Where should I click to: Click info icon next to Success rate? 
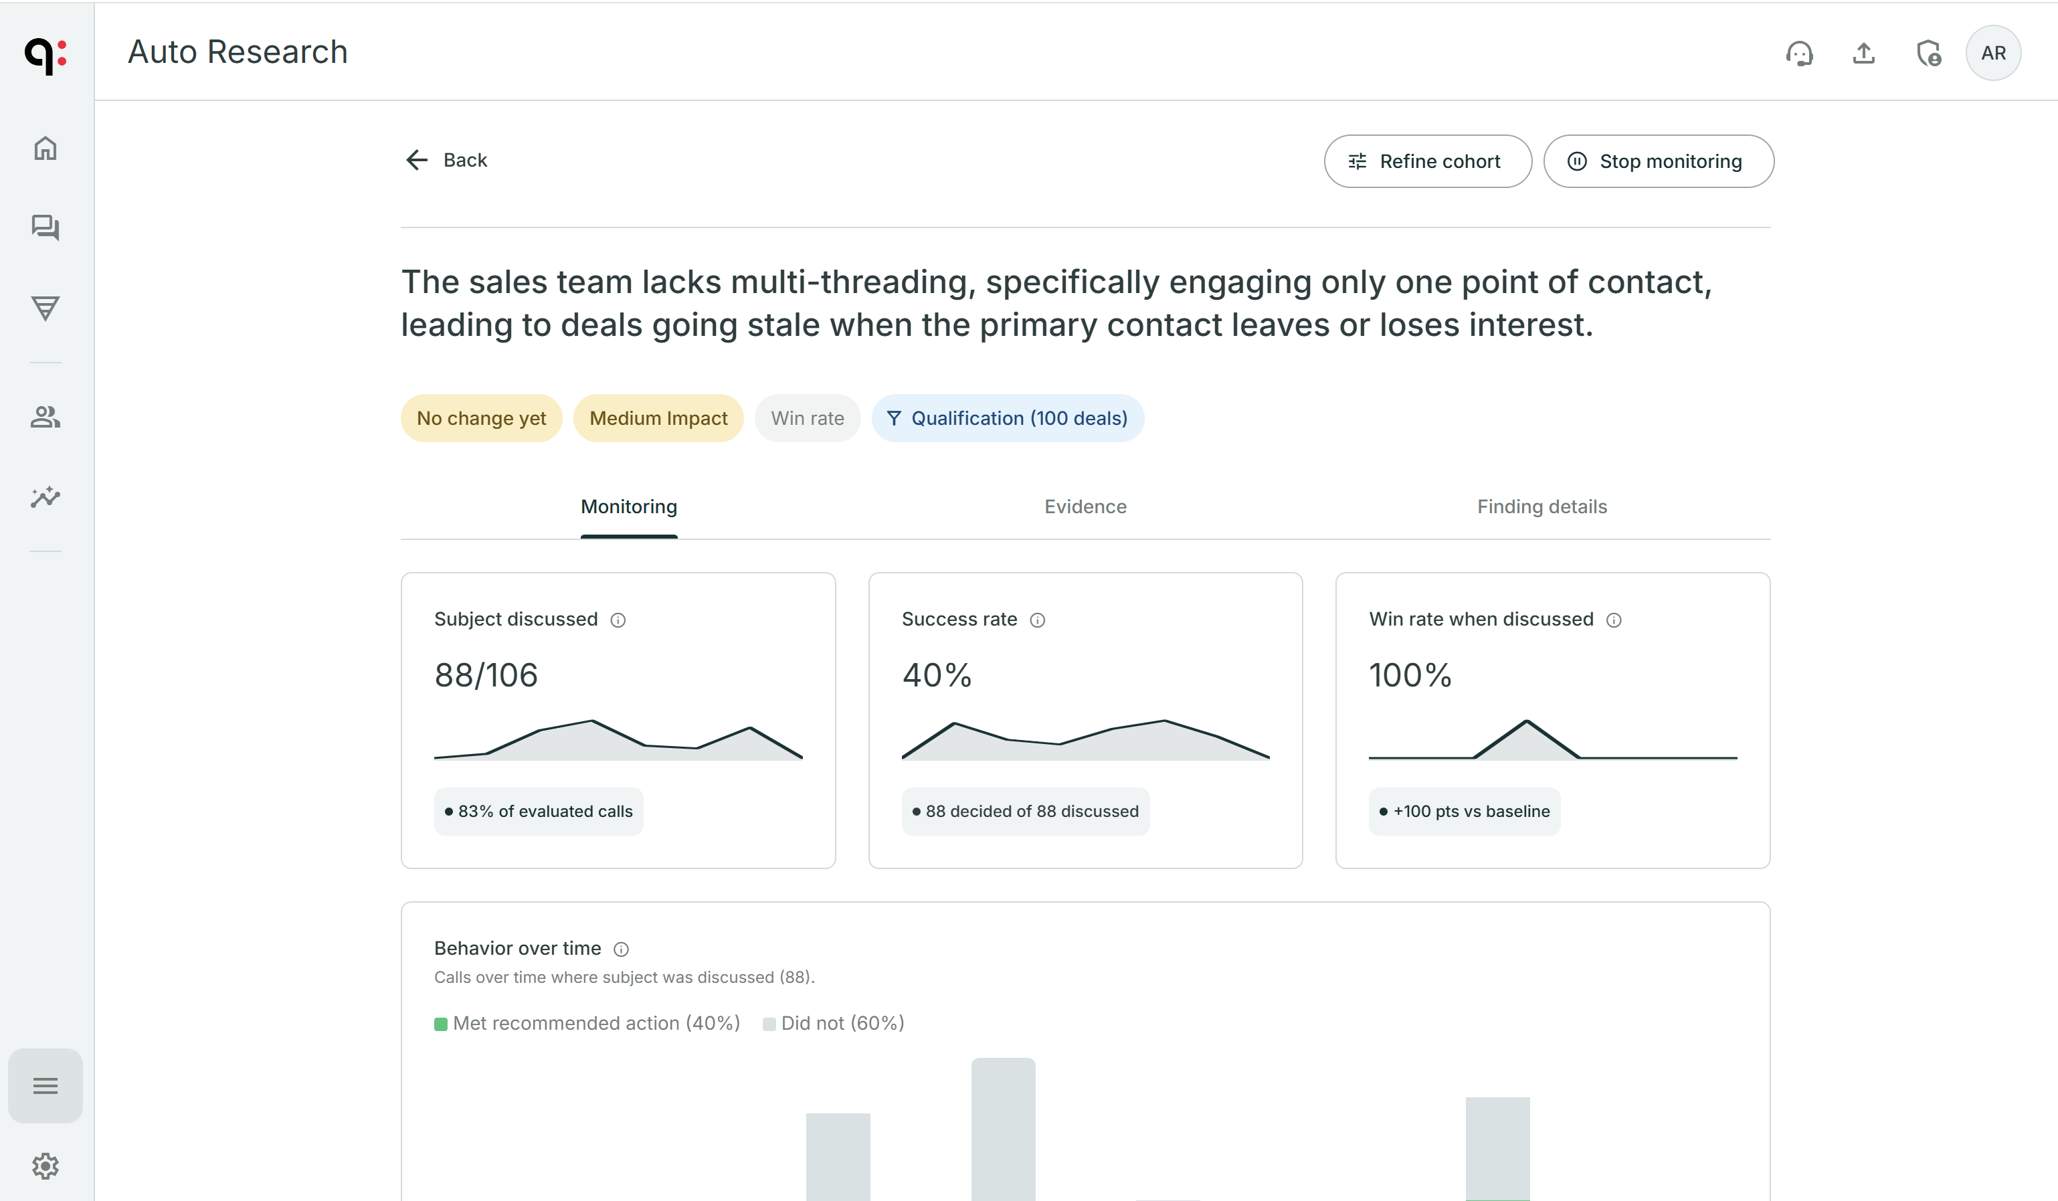click(x=1037, y=620)
